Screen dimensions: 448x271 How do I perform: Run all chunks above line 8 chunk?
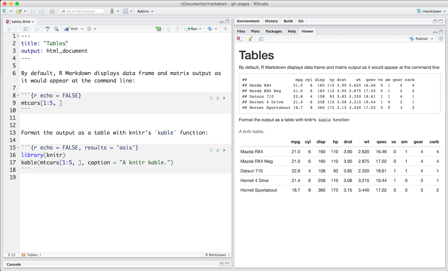pyautogui.click(x=218, y=98)
